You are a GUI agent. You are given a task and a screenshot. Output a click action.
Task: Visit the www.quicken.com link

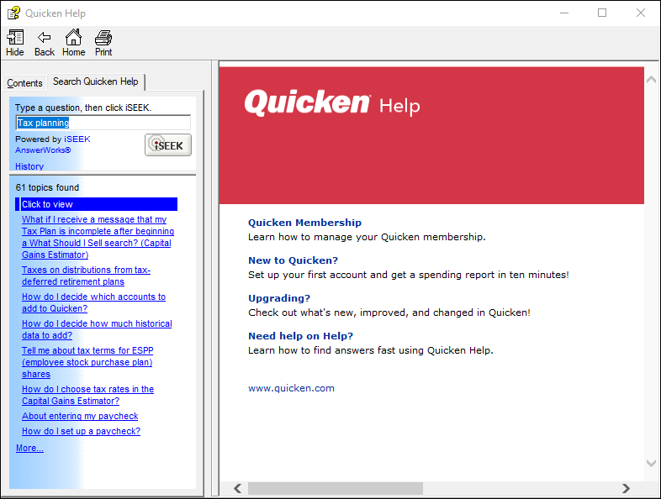tap(291, 388)
